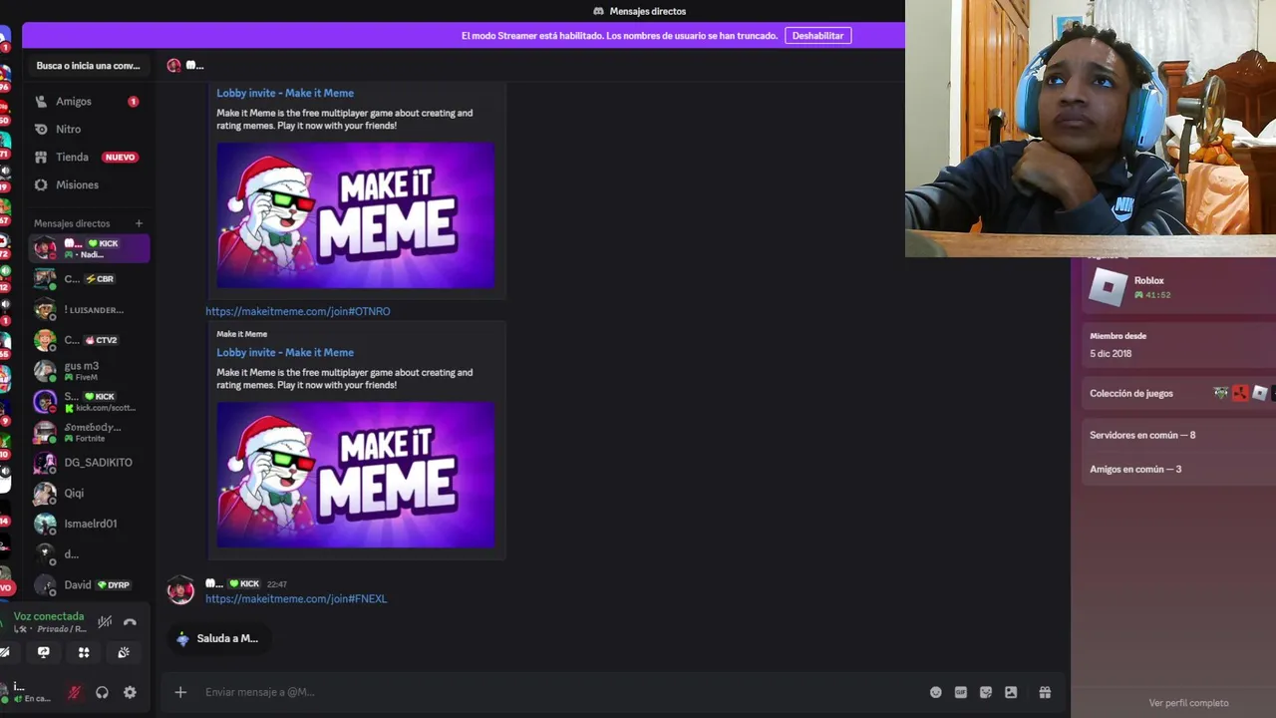The image size is (1276, 718).
Task: Open the top Make It Meme preview image
Action: tap(356, 214)
